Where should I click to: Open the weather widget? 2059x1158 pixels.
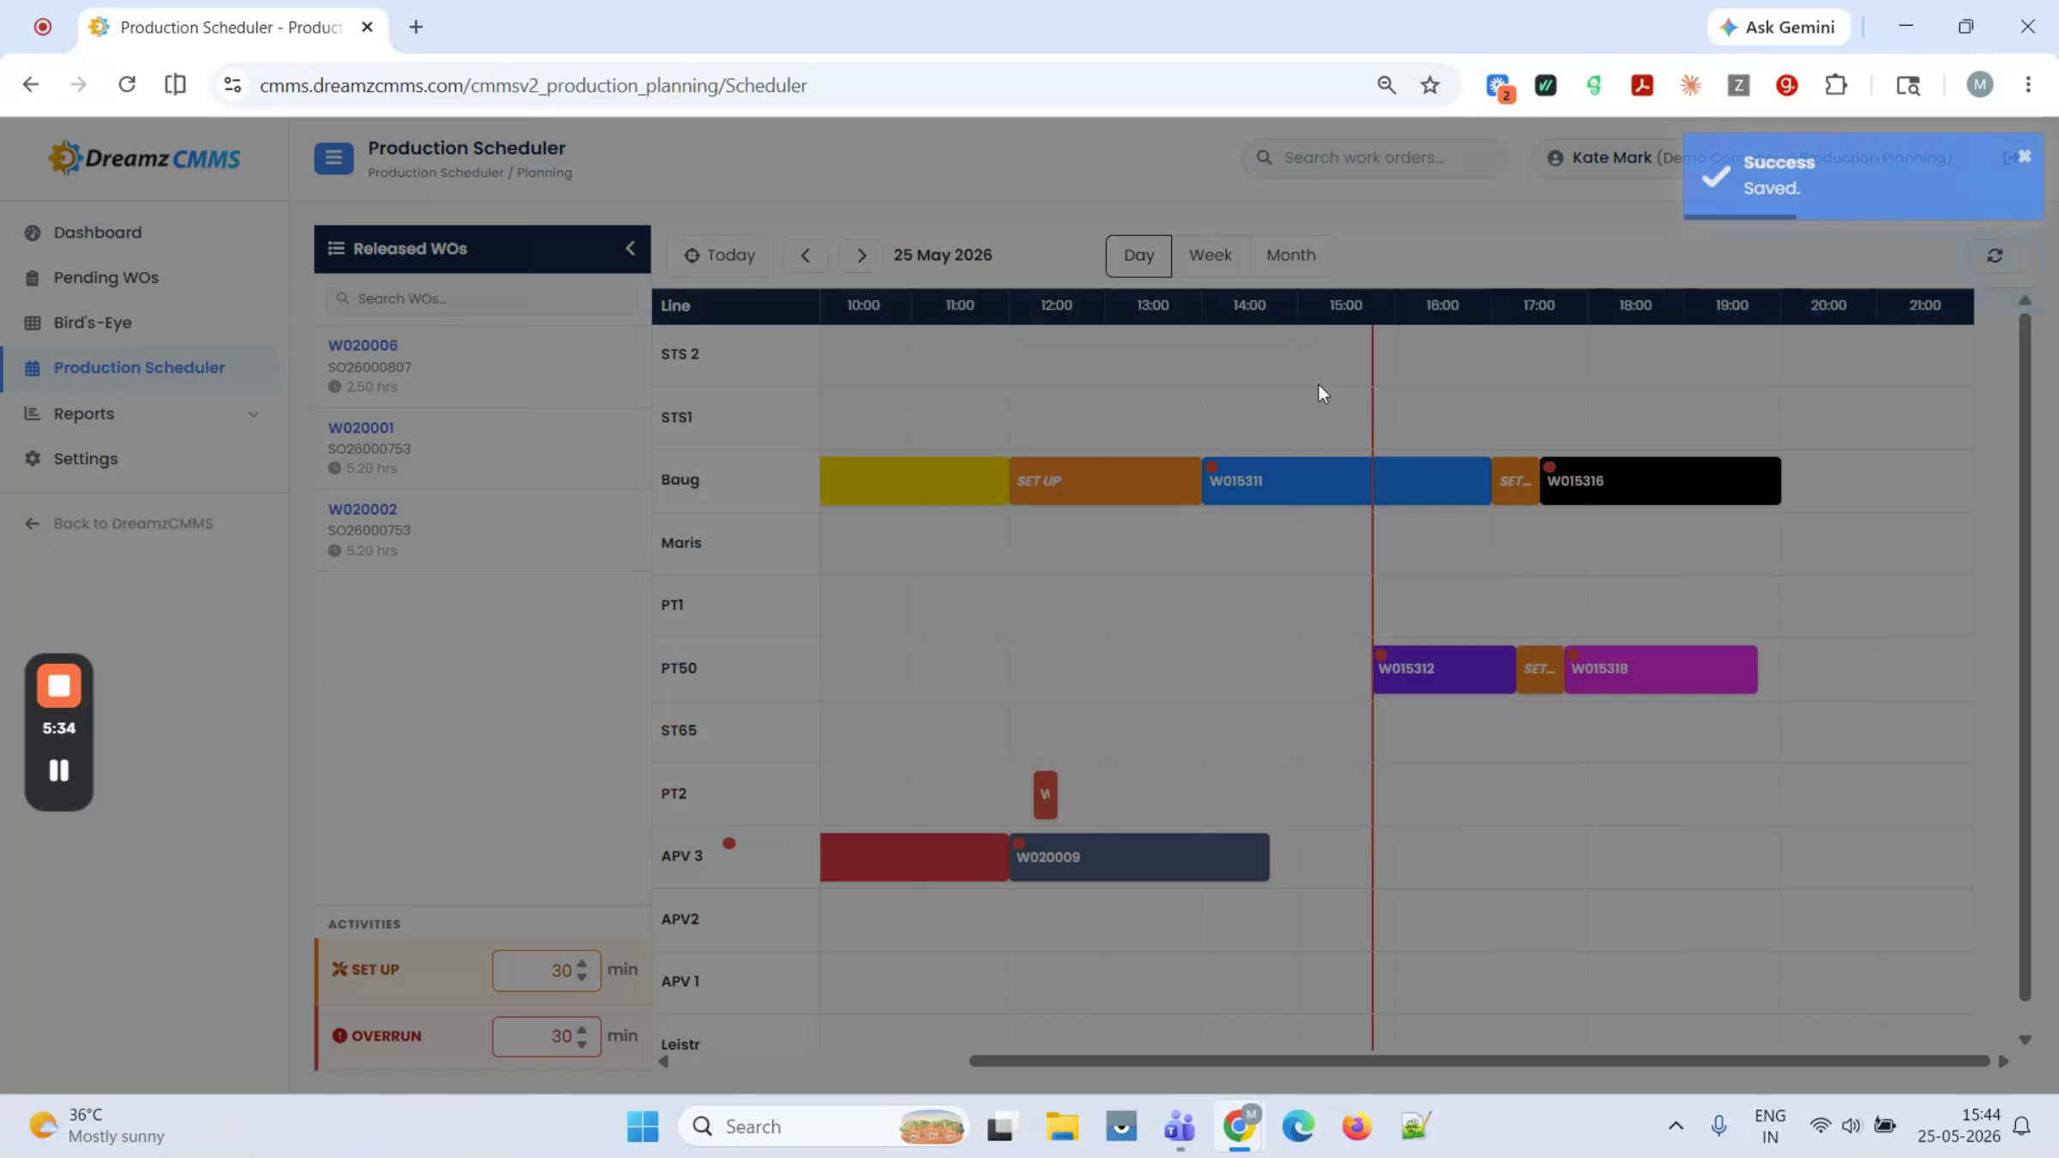point(96,1125)
